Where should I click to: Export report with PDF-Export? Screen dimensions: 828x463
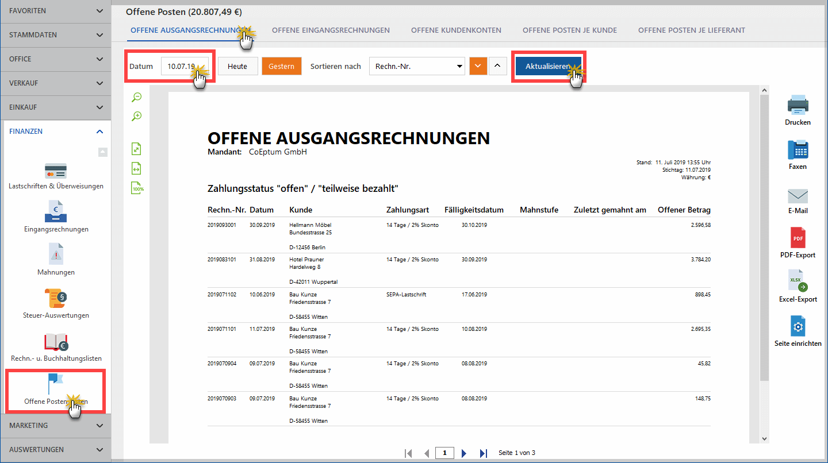coord(798,243)
